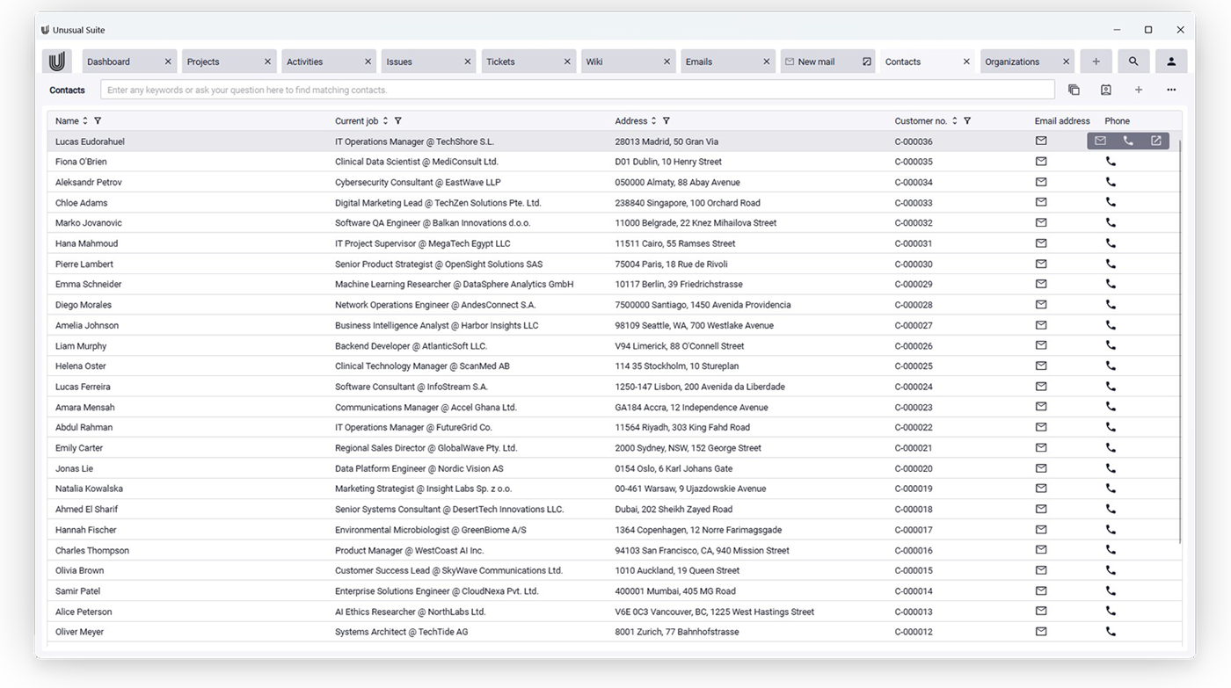The height and width of the screenshot is (688, 1231).
Task: Open Lucas Eudorahuel in a new window via hover icon
Action: click(1155, 141)
